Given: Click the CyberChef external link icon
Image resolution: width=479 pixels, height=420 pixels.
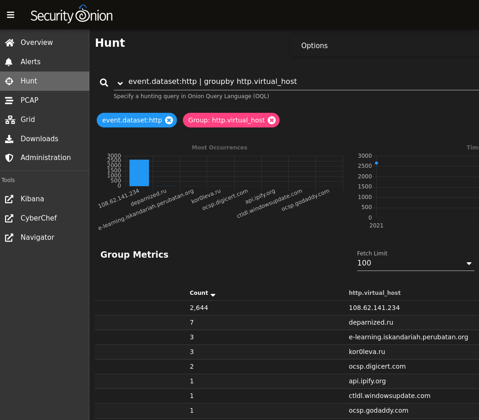Looking at the screenshot, I should point(9,218).
